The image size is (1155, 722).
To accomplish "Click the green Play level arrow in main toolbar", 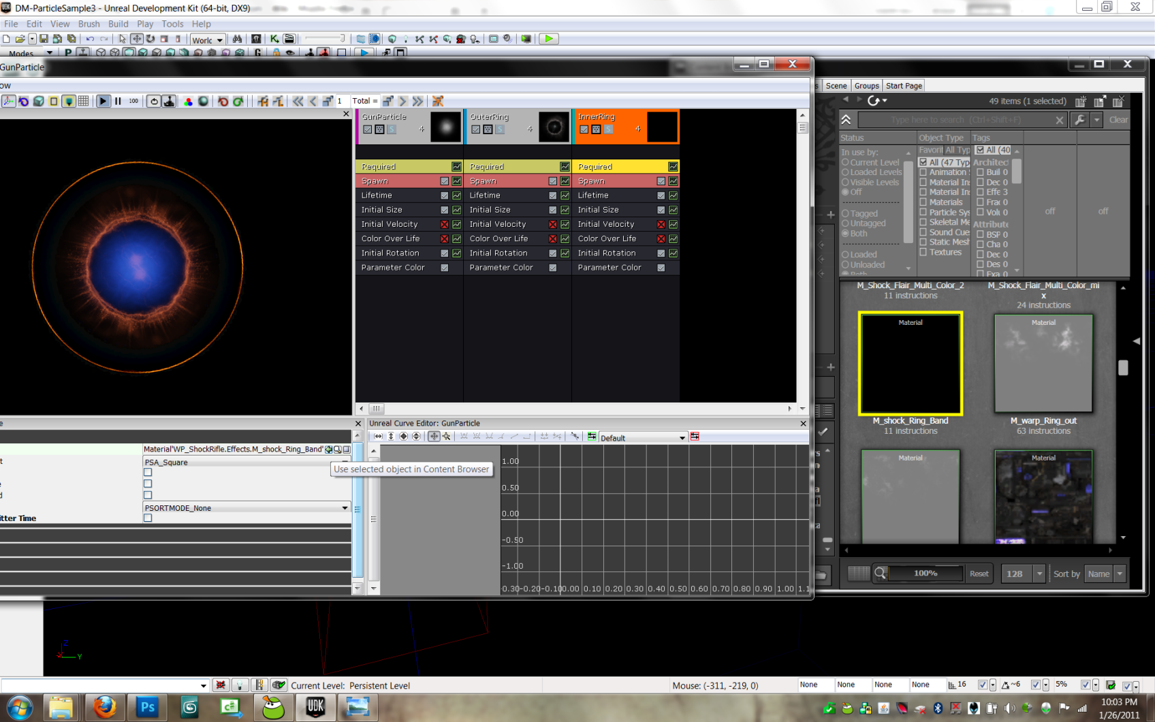I will click(548, 39).
